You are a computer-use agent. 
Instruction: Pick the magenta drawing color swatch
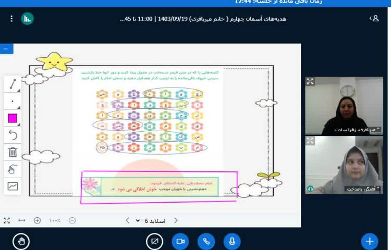click(13, 118)
